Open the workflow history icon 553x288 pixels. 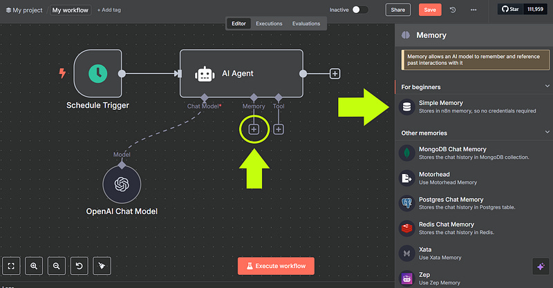pos(453,10)
